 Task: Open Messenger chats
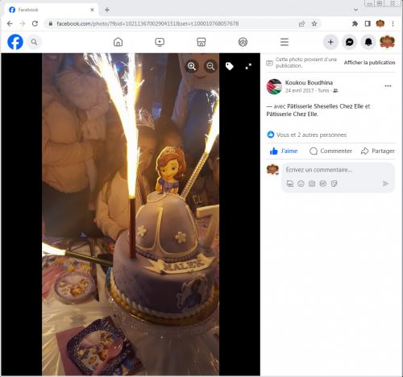[x=350, y=42]
